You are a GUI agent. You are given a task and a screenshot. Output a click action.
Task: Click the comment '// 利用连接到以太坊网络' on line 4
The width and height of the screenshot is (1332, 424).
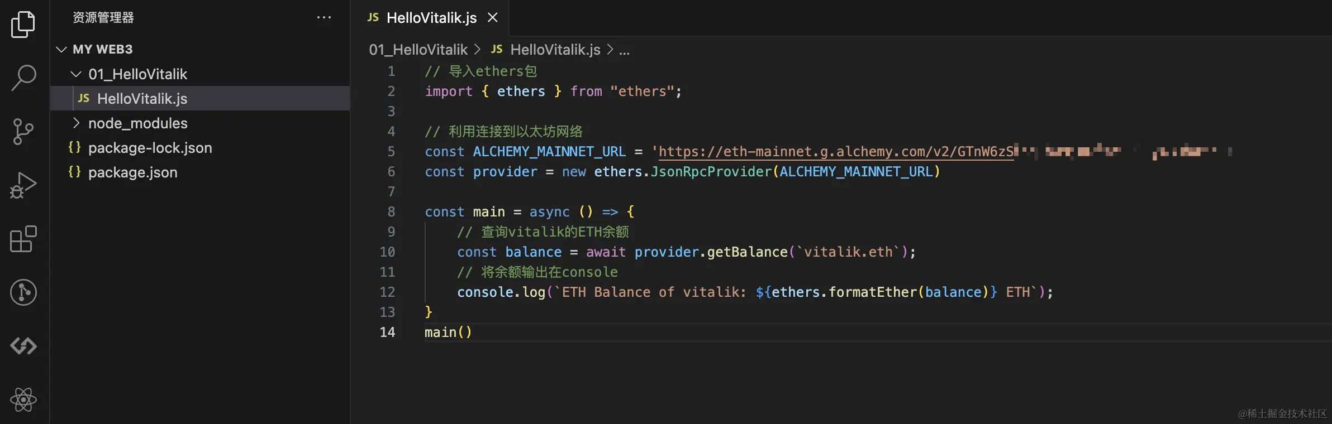[503, 132]
